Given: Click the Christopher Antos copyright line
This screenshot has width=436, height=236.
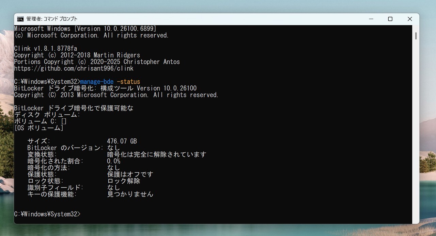Looking at the screenshot, I should (97, 62).
